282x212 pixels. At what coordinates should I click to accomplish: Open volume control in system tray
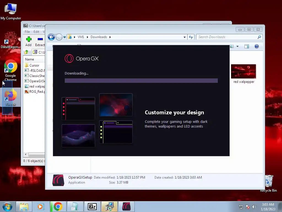click(x=254, y=207)
